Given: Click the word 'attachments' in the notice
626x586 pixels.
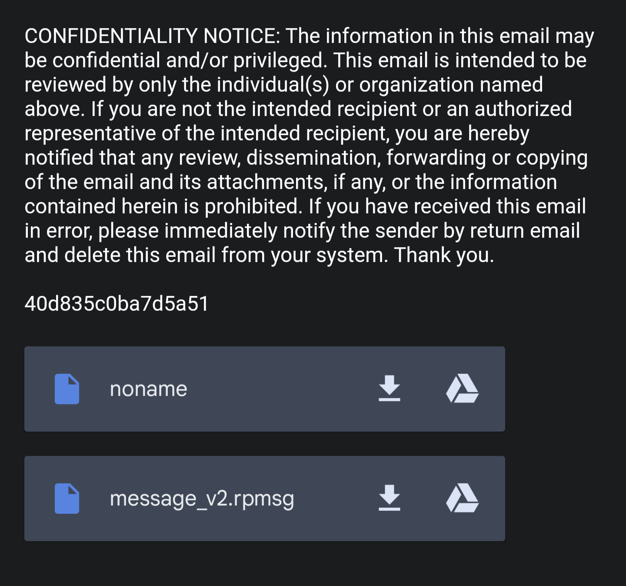Looking at the screenshot, I should (x=266, y=182).
